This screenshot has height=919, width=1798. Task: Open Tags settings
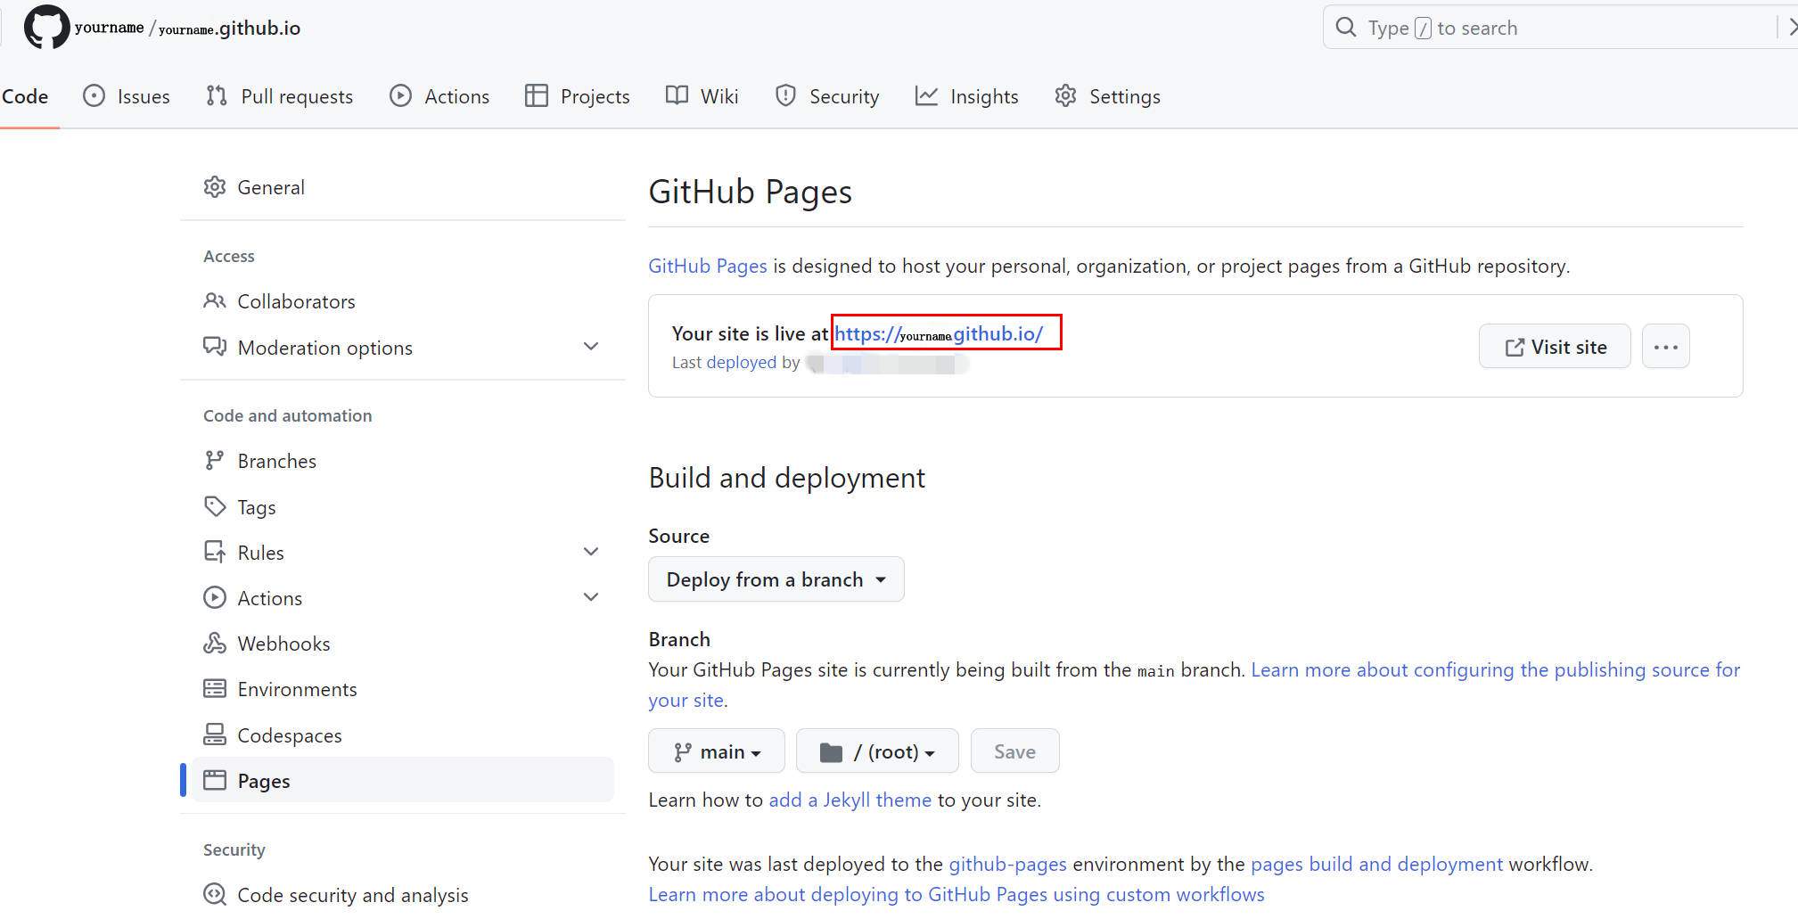pyautogui.click(x=403, y=507)
